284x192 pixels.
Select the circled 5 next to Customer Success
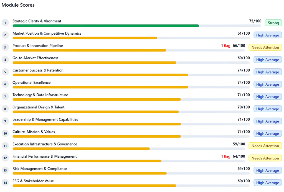coord(5,72)
